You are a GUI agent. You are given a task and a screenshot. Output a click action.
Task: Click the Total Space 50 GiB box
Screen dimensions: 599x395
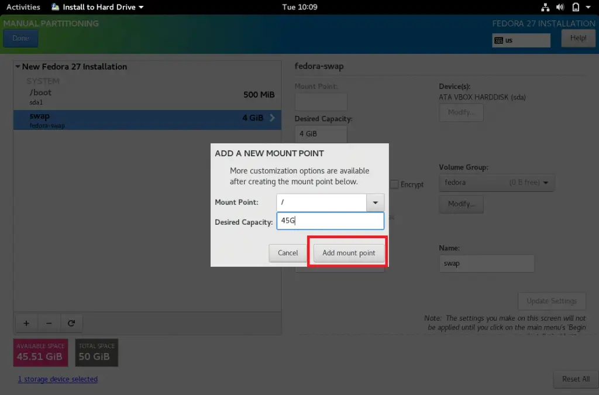[97, 352]
